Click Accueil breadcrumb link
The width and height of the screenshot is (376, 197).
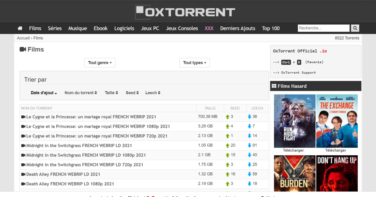tap(23, 38)
